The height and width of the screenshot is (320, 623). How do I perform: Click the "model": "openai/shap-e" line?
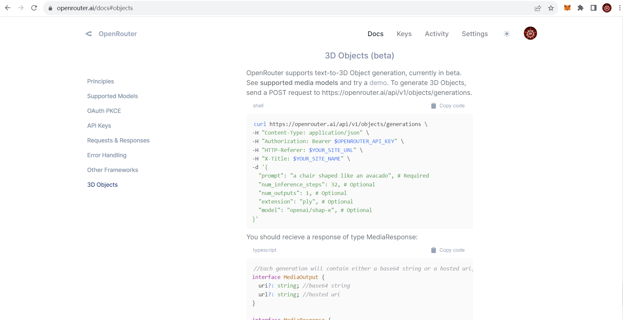pyautogui.click(x=315, y=210)
